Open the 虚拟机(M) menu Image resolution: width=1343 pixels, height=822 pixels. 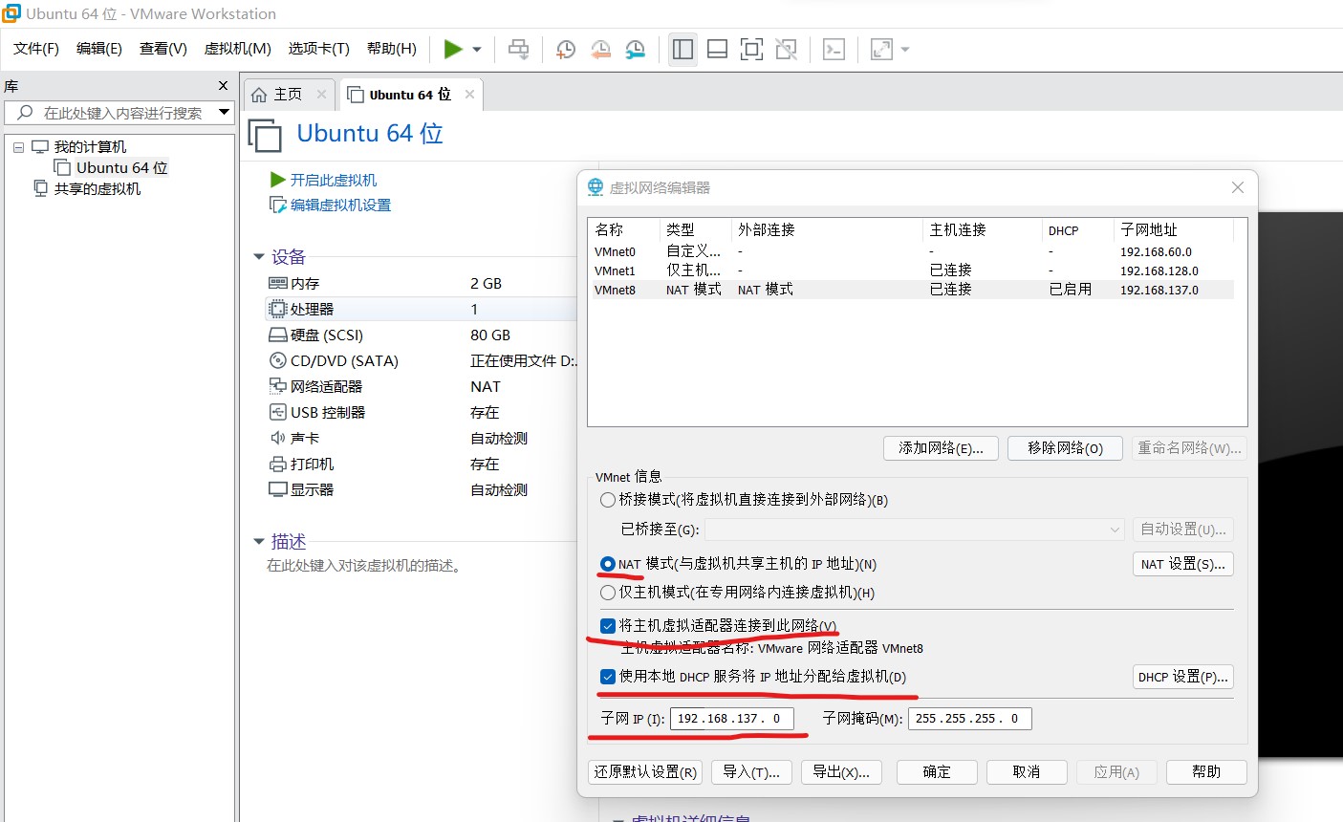(237, 49)
